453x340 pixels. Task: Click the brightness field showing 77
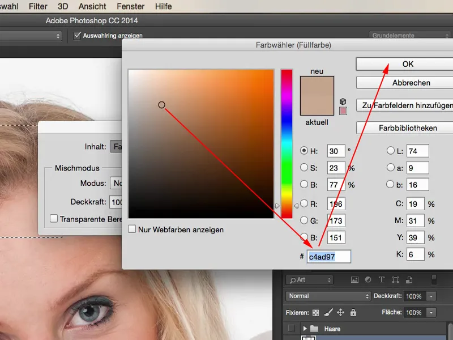point(336,185)
